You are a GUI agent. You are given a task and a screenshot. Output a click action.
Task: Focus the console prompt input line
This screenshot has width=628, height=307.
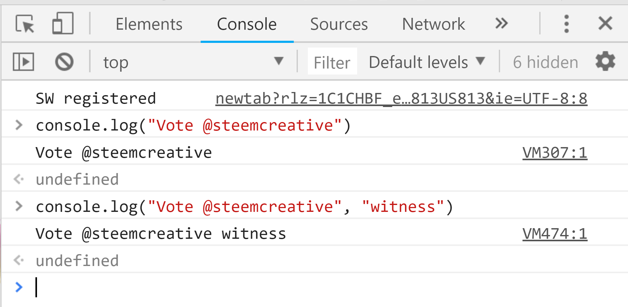click(329, 287)
